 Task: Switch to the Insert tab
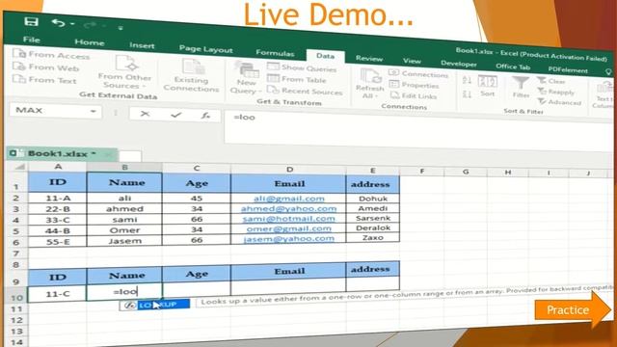pos(142,45)
